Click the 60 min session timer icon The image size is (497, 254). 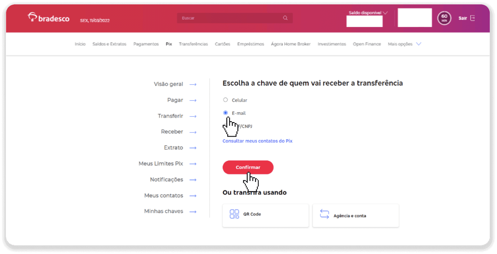pos(444,18)
